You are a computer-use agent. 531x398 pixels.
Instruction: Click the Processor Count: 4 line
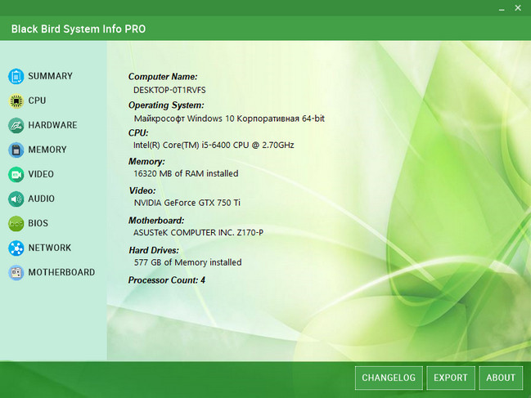(x=167, y=280)
